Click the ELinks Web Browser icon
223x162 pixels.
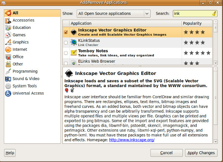[x=74, y=63]
